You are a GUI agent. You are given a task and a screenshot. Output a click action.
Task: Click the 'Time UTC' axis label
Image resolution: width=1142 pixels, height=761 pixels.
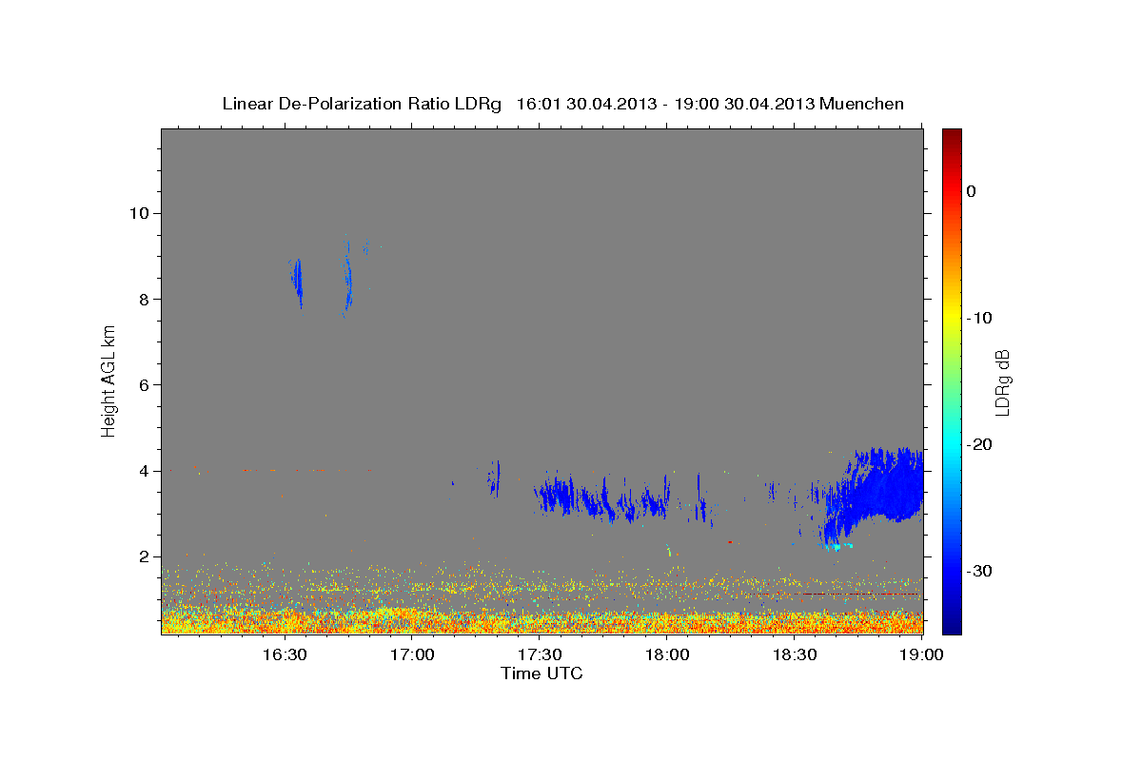[x=541, y=673]
